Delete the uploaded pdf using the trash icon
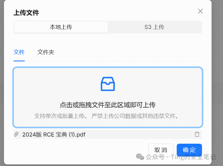223x166 pixels. click(197, 134)
